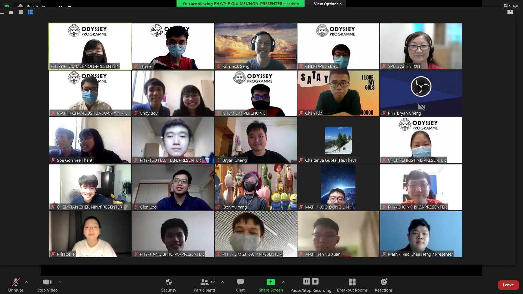Viewport: 523px width, 294px height.
Task: Click the red Leave button
Action: [508, 285]
